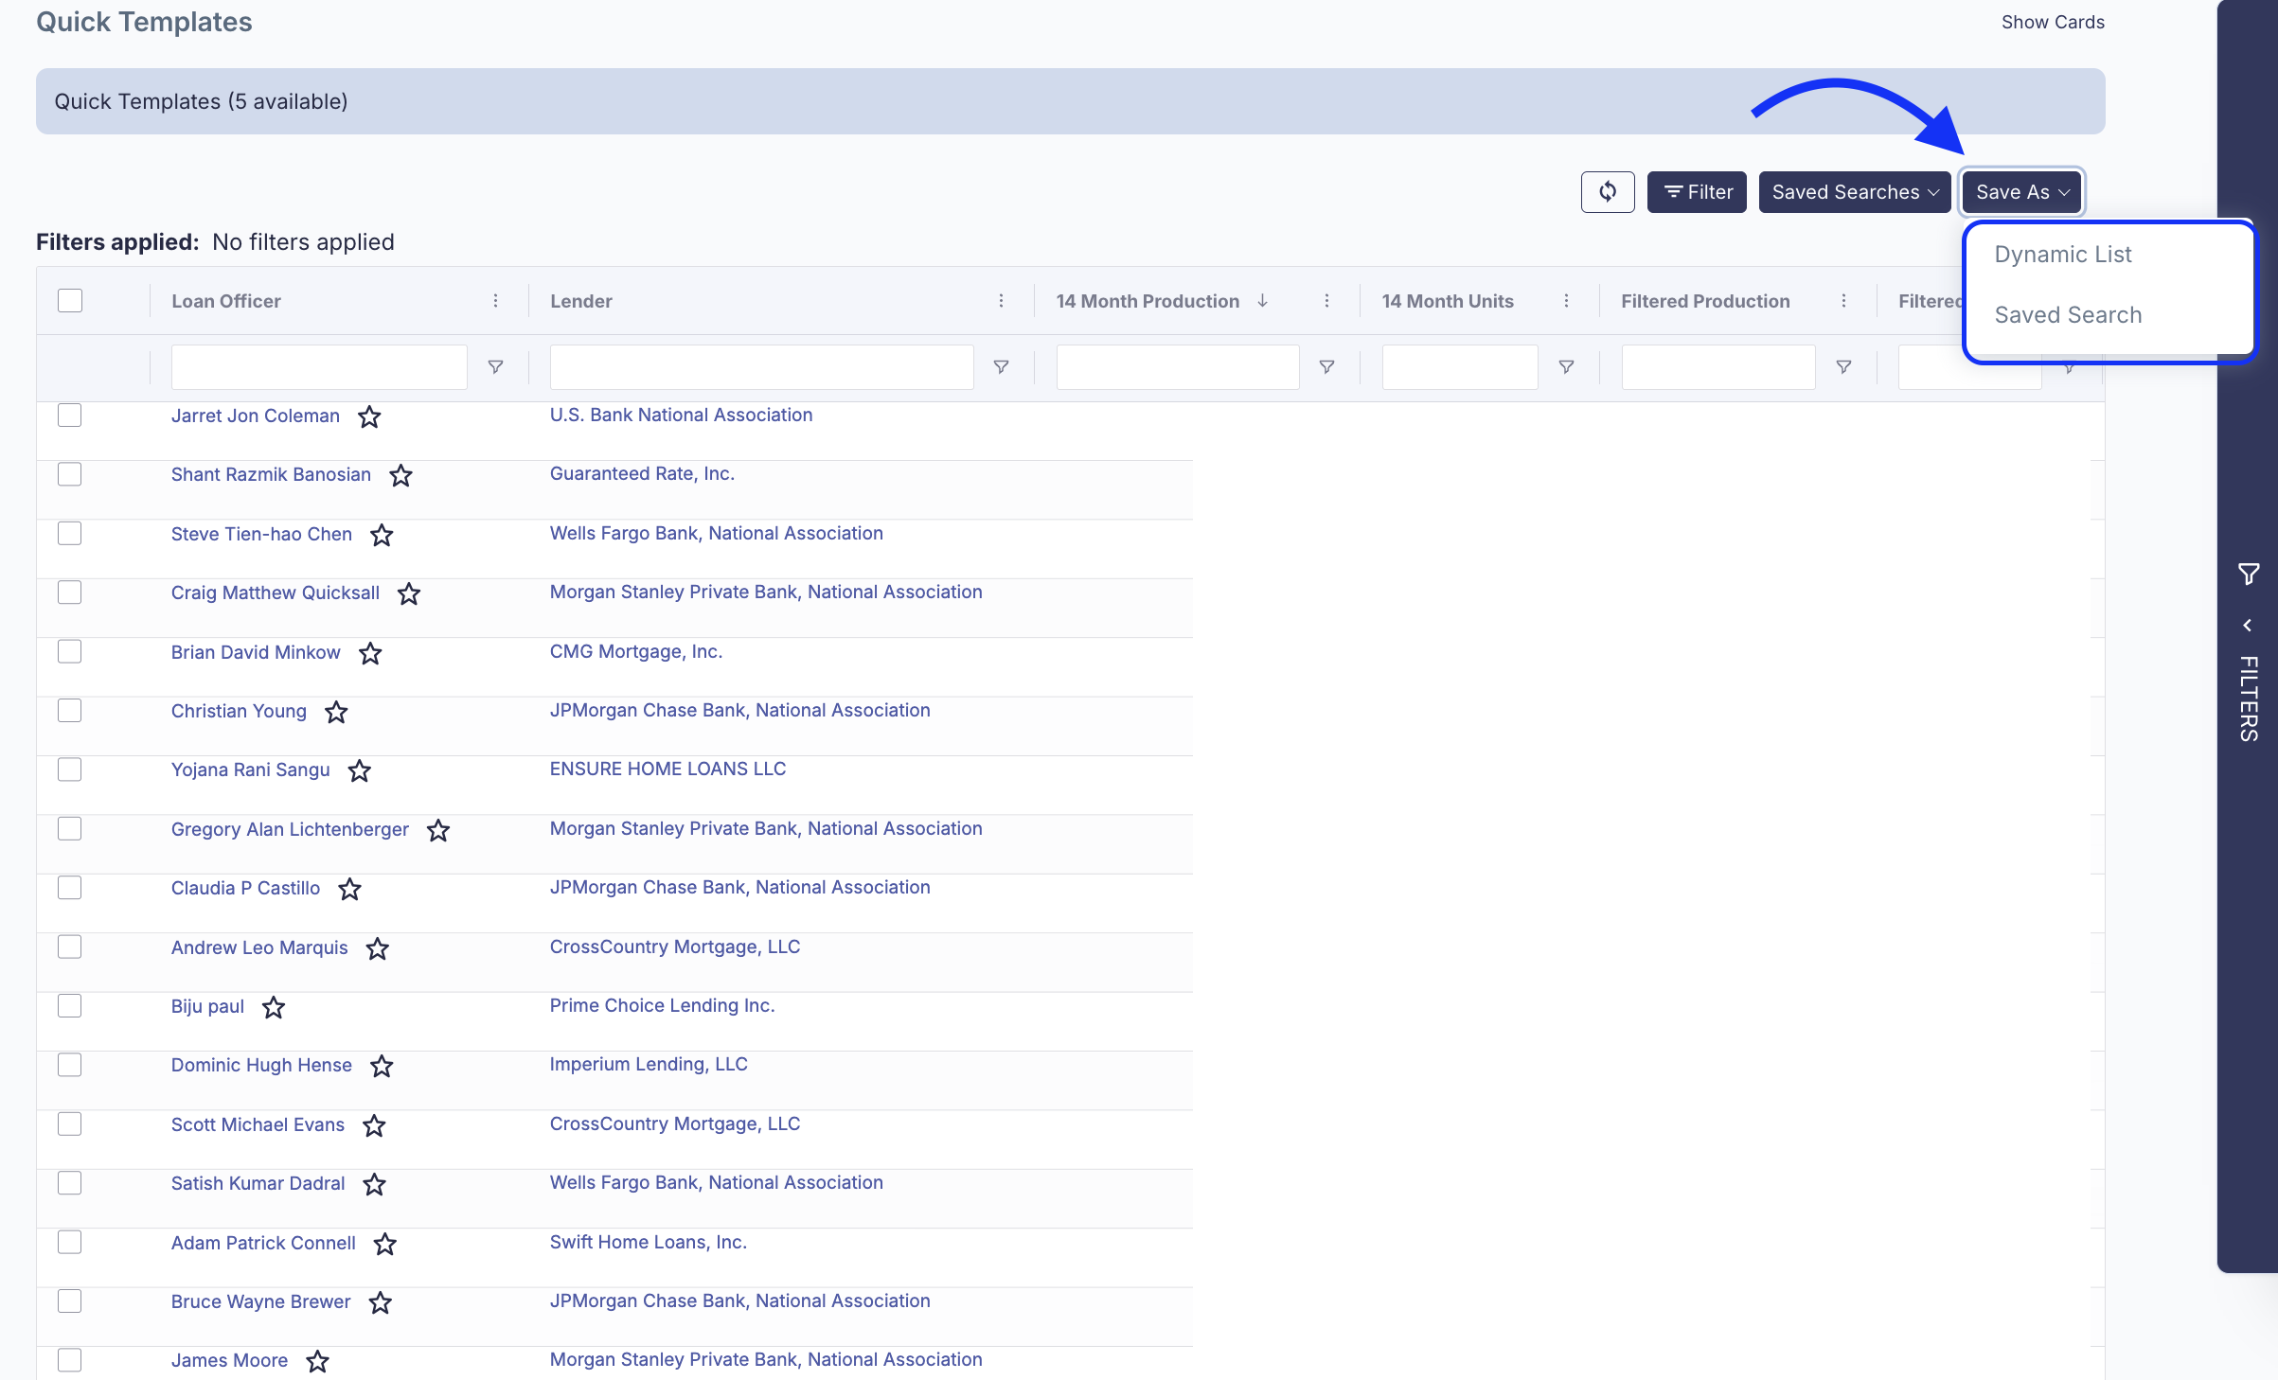Open 14 Month Production column menu

coord(1326,301)
